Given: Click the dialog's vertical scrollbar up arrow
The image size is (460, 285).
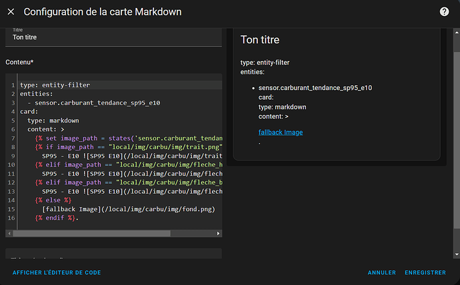Looking at the screenshot, I should [x=457, y=32].
